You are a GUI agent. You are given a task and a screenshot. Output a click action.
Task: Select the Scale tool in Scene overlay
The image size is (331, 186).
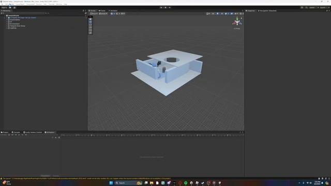point(91,27)
